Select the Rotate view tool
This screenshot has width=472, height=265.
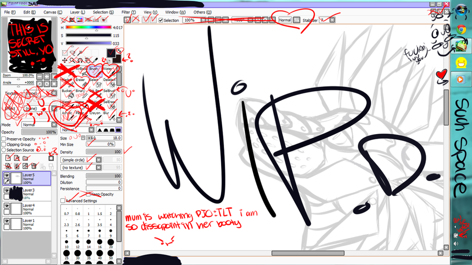tap(80, 60)
